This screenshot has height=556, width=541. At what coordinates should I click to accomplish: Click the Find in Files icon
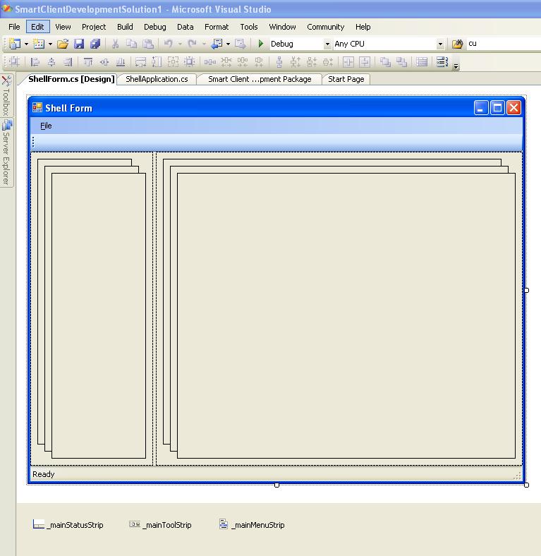point(457,44)
